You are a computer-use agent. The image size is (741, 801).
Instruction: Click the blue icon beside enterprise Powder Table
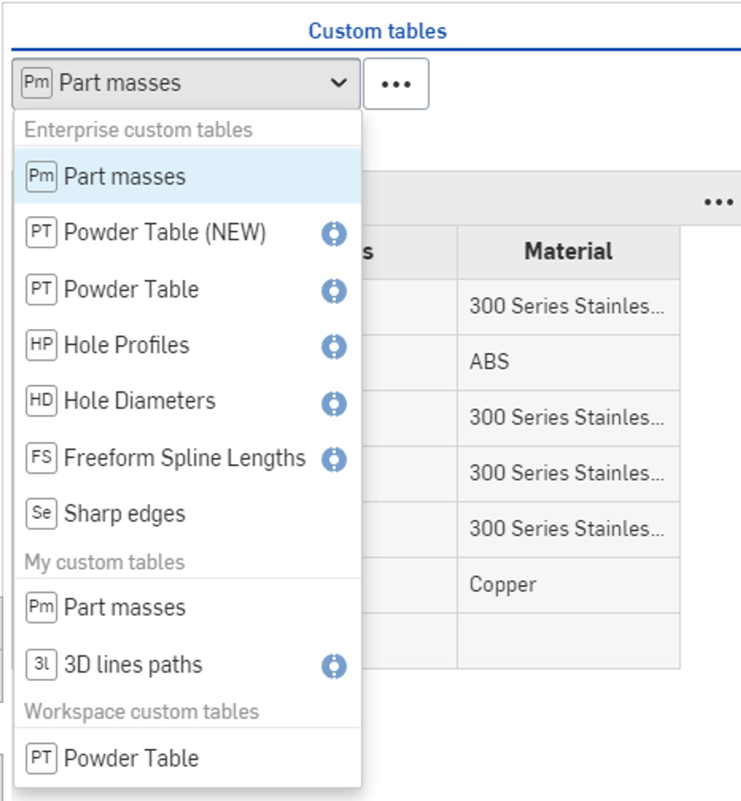[334, 291]
